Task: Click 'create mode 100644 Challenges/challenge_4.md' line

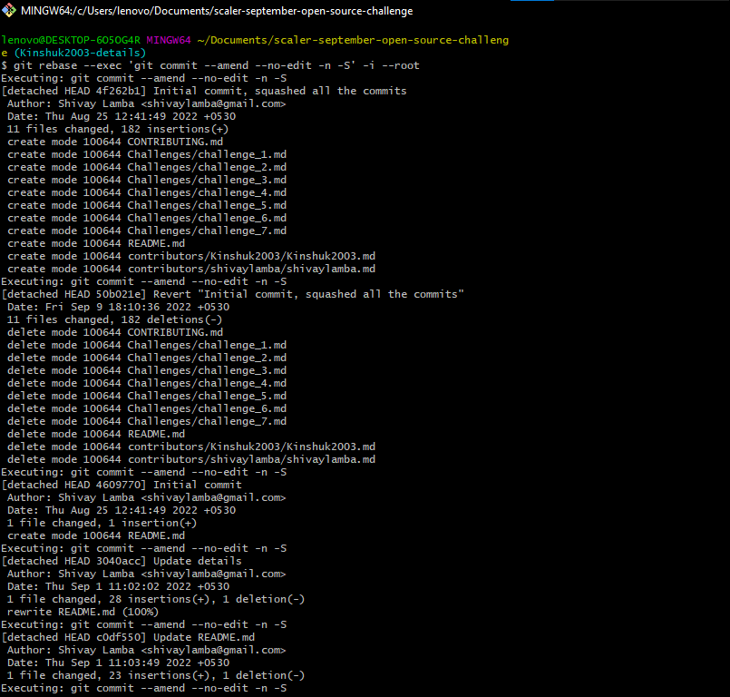Action: tap(147, 192)
